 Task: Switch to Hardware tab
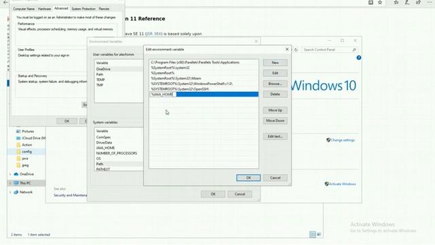click(44, 9)
